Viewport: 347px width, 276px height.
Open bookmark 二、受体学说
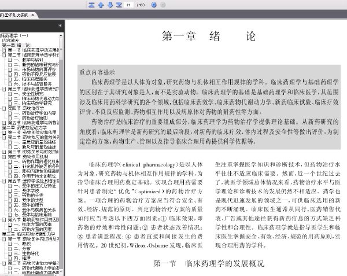27,190
